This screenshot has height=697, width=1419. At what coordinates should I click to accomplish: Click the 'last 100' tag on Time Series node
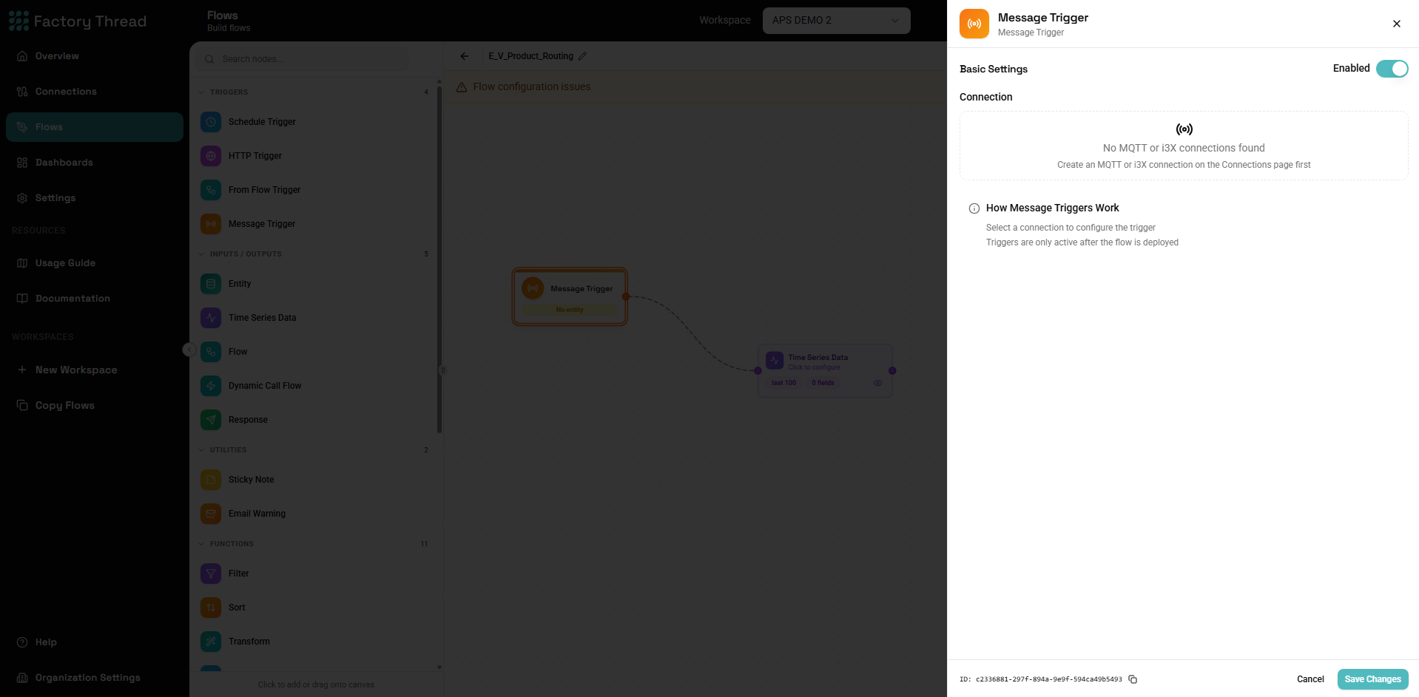[x=783, y=383]
